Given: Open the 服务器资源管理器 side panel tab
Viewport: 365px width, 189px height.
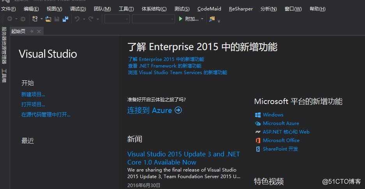Looking at the screenshot, I should [x=4, y=45].
